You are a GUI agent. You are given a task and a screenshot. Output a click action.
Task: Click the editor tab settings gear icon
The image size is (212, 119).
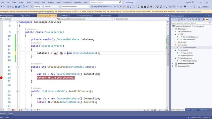click(x=168, y=16)
